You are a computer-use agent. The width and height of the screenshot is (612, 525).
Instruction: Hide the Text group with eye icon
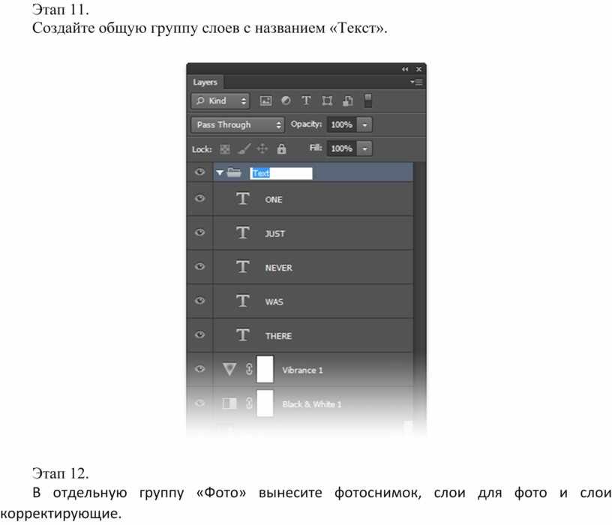point(199,172)
